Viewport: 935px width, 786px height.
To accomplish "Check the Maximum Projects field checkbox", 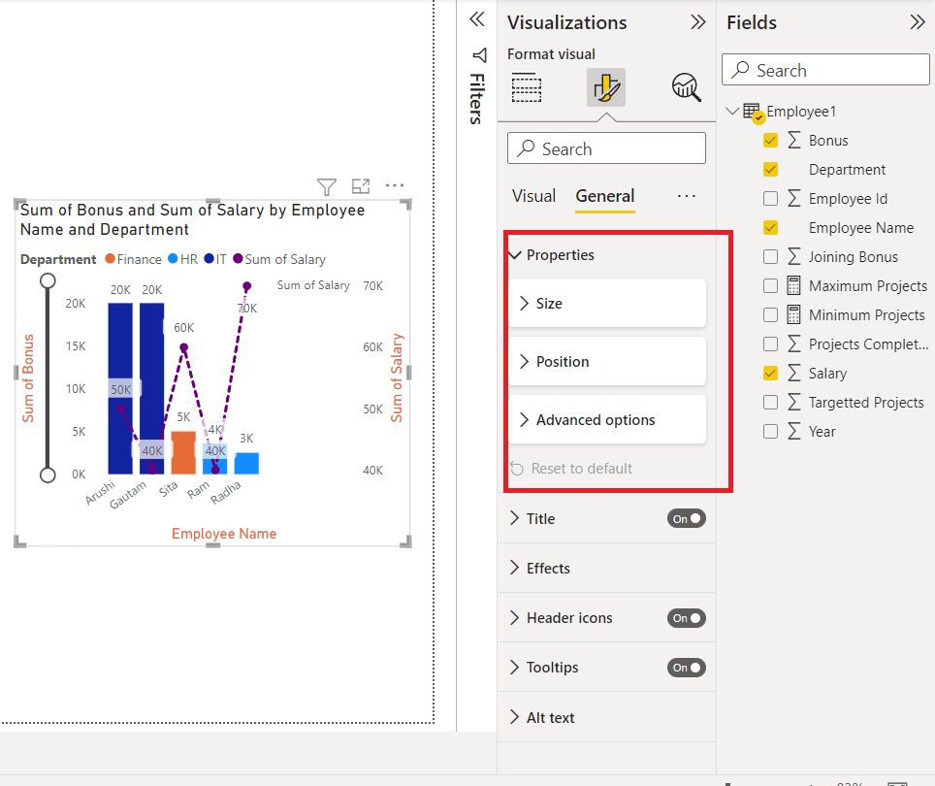I will coord(770,285).
